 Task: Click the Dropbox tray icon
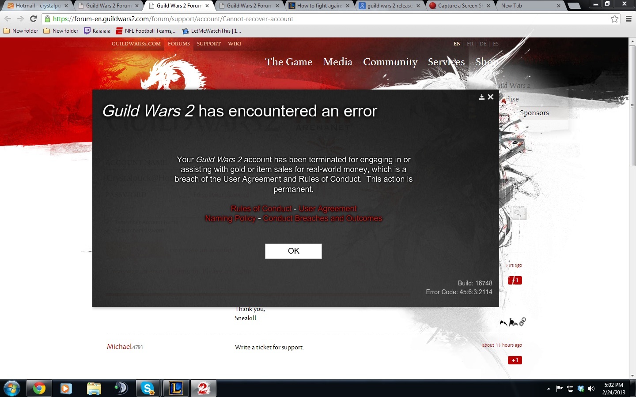pos(581,389)
